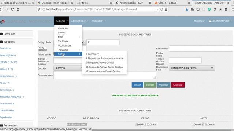Open Salida ( 3 / 3) tray

click(x=7, y=69)
